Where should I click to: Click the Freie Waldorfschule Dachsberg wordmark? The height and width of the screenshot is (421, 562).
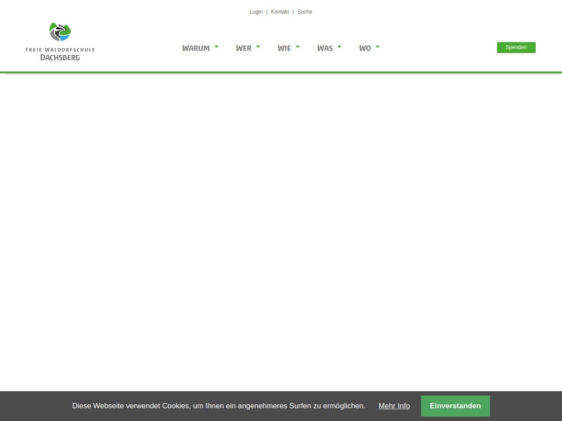(60, 54)
